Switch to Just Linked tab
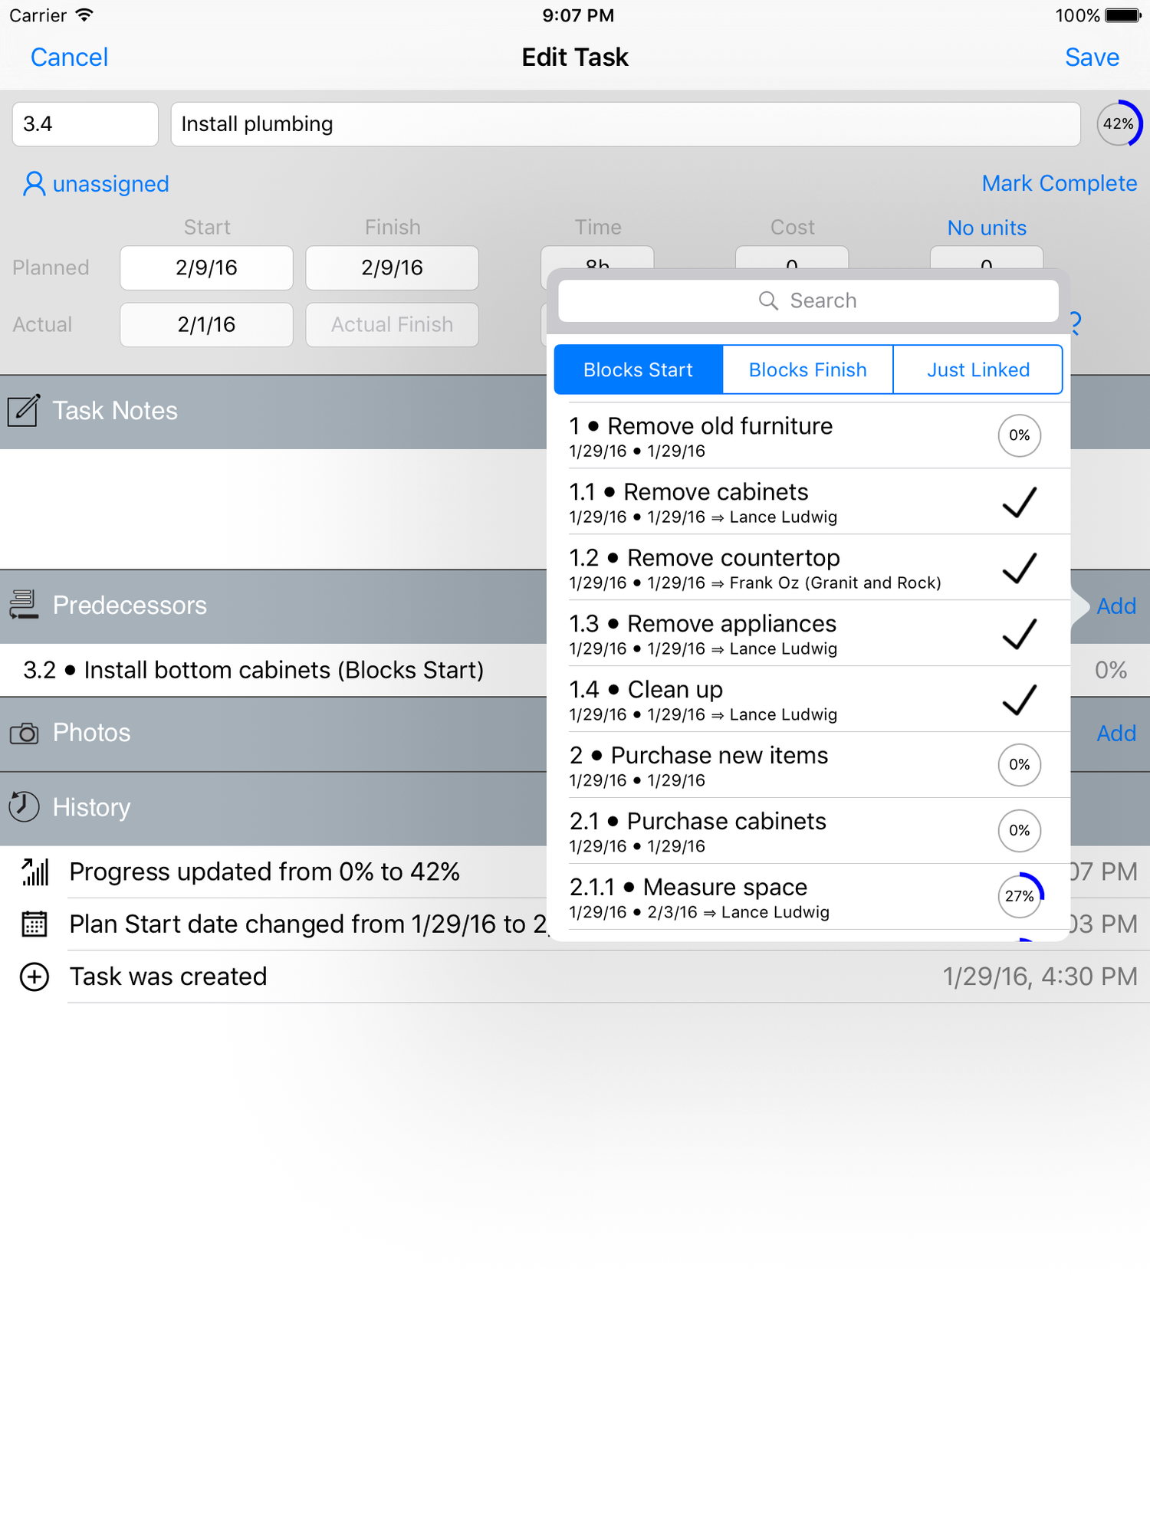The image size is (1150, 1533). click(978, 369)
